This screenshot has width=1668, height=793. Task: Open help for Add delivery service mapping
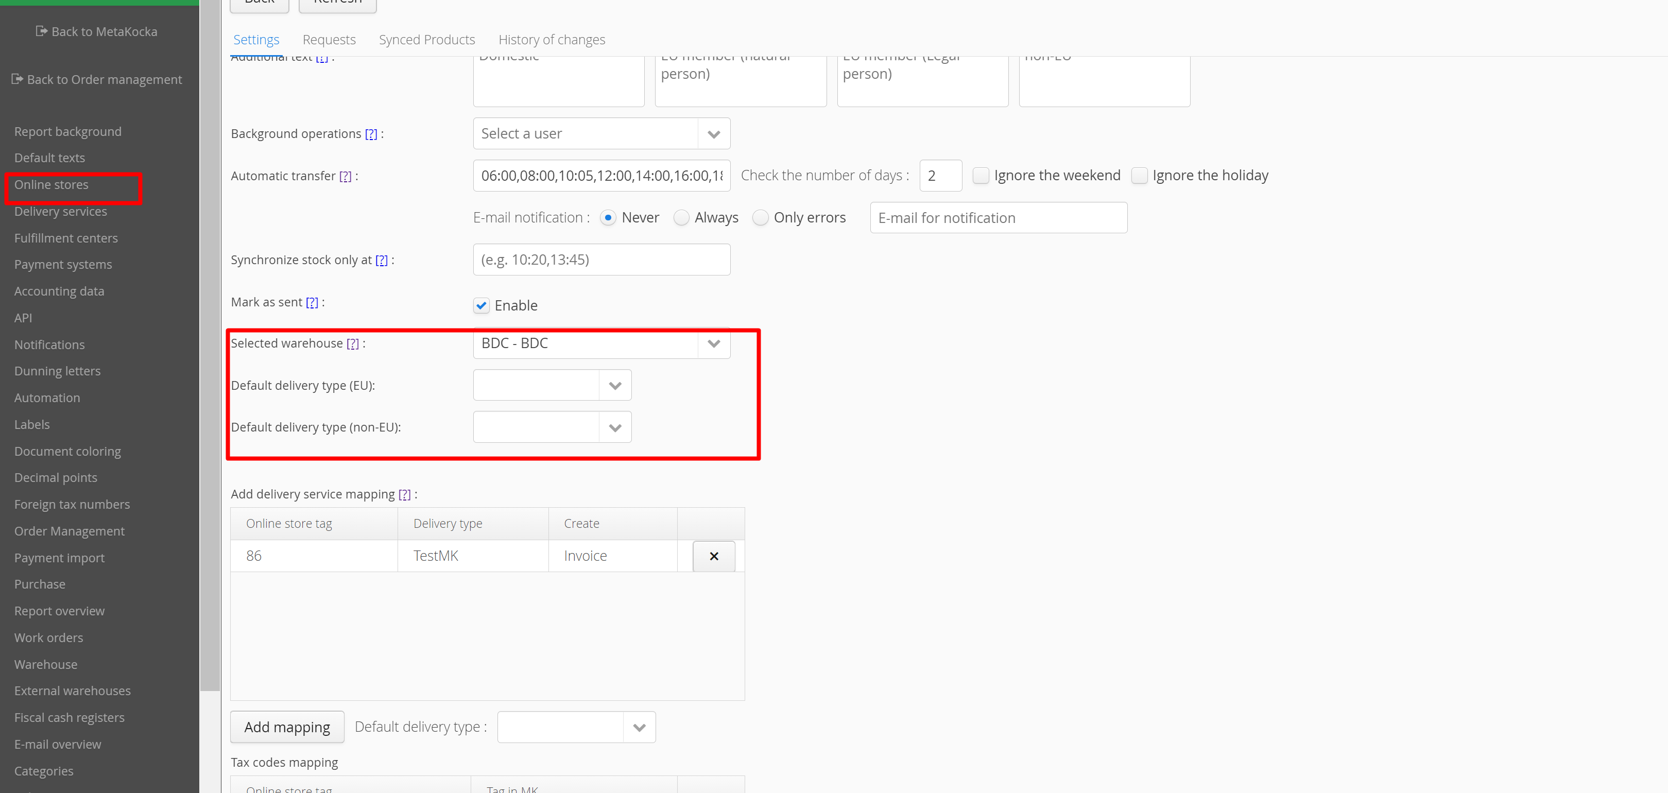coord(404,494)
